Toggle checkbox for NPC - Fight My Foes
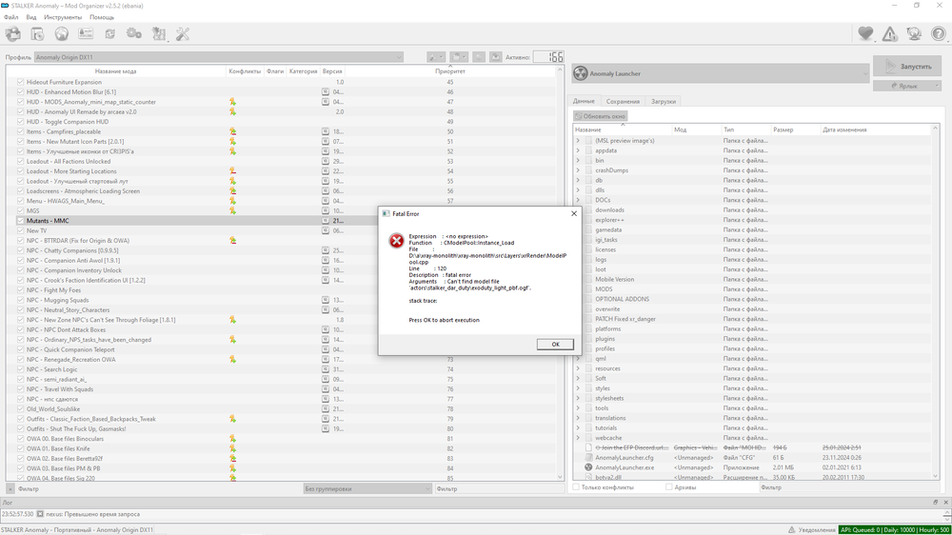Viewport: 952px width, 535px height. pyautogui.click(x=20, y=290)
